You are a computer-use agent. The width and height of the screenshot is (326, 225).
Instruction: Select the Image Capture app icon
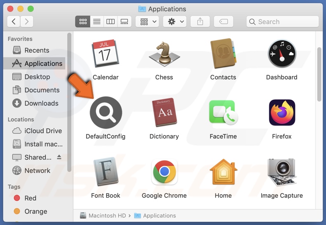point(282,172)
